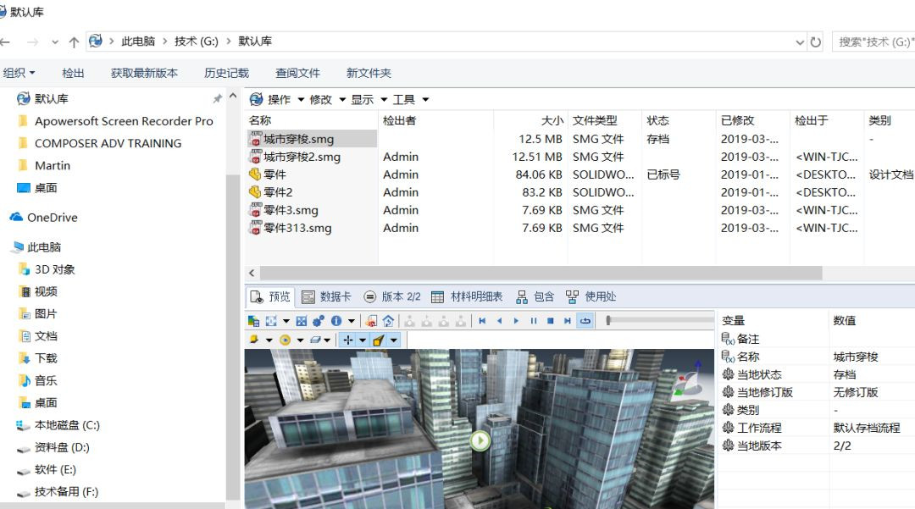Click the Play button in preview toolbar

tap(516, 321)
